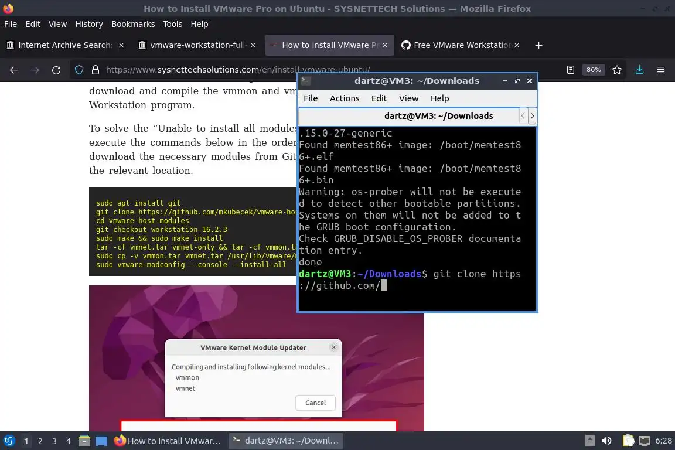Viewport: 675px width, 450px height.
Task: Close the Internet Archive Search tab
Action: pos(121,45)
